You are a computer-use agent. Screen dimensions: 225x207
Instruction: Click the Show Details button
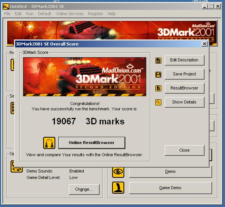[x=184, y=102]
